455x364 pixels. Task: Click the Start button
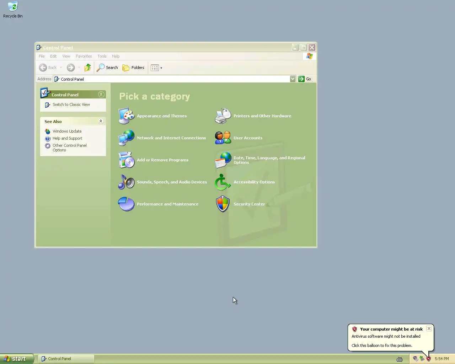17,359
